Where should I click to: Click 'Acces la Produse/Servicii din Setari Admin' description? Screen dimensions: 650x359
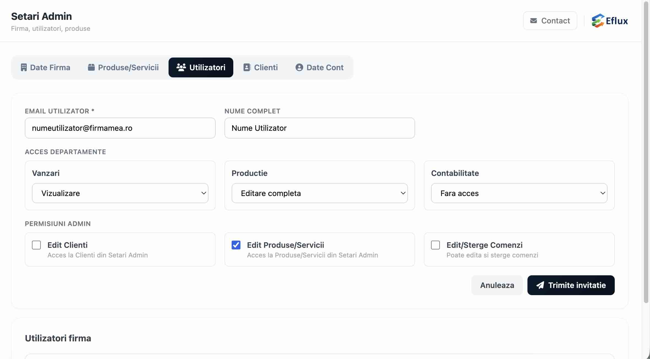(x=313, y=255)
